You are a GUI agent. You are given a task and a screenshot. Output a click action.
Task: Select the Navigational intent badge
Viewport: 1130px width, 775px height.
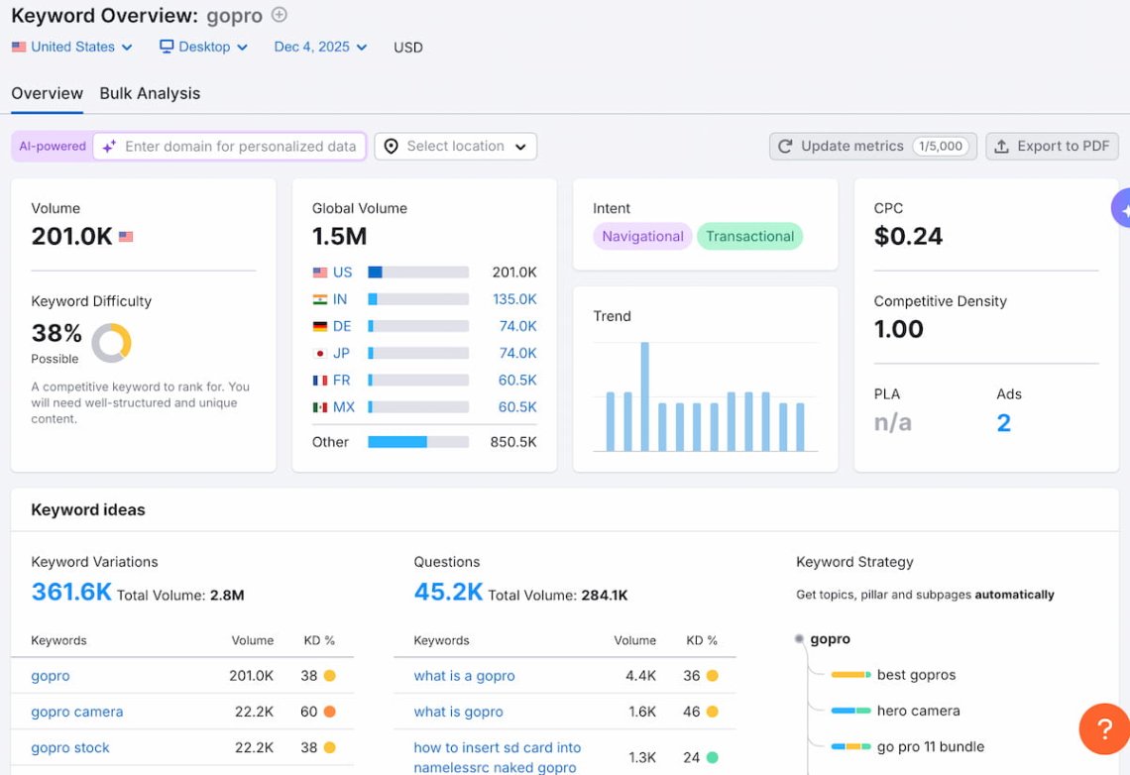641,236
